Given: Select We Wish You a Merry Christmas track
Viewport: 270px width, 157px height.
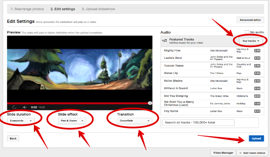Looking at the screenshot, I should [212, 103].
